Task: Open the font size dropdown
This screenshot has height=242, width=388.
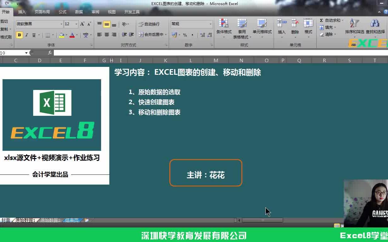Action: pyautogui.click(x=76, y=24)
